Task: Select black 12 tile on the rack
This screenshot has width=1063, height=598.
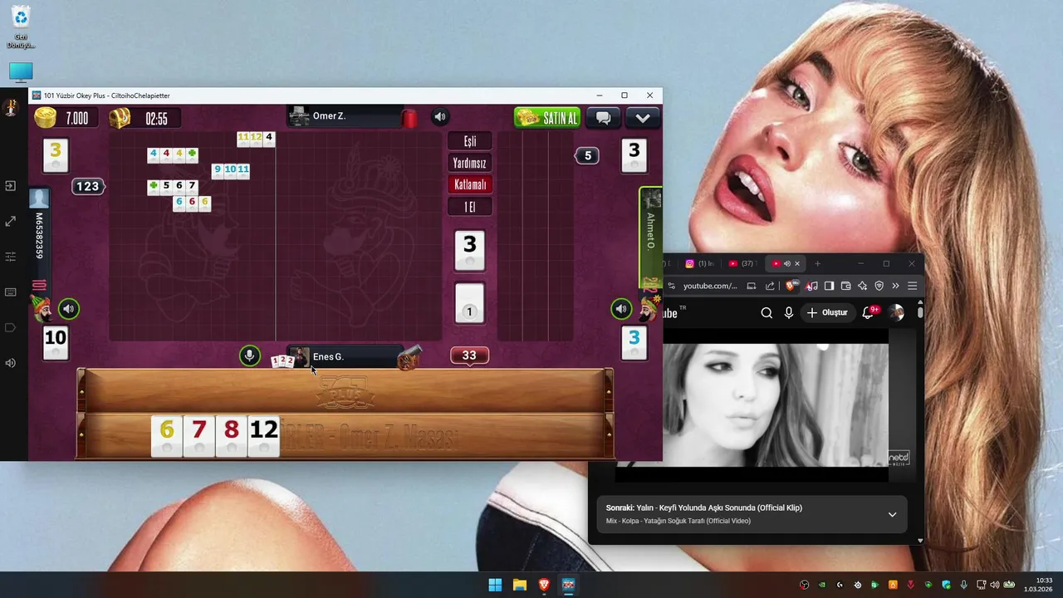Action: coord(263,435)
